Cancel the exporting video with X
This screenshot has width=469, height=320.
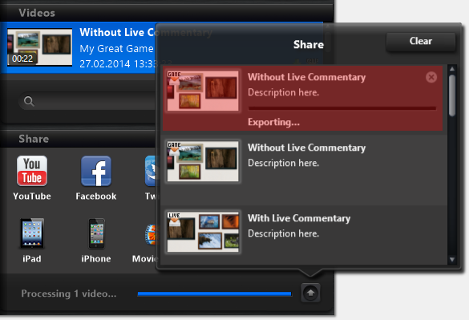click(431, 77)
